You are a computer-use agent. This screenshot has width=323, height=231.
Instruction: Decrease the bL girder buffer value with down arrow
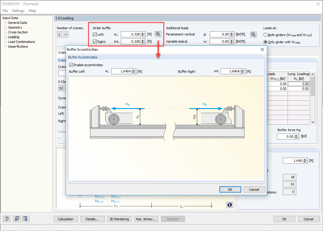[x=142, y=35]
